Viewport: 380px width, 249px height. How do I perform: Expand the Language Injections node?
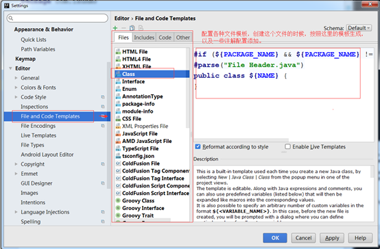(16, 212)
